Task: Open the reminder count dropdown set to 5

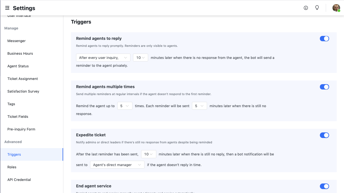Action: point(125,106)
